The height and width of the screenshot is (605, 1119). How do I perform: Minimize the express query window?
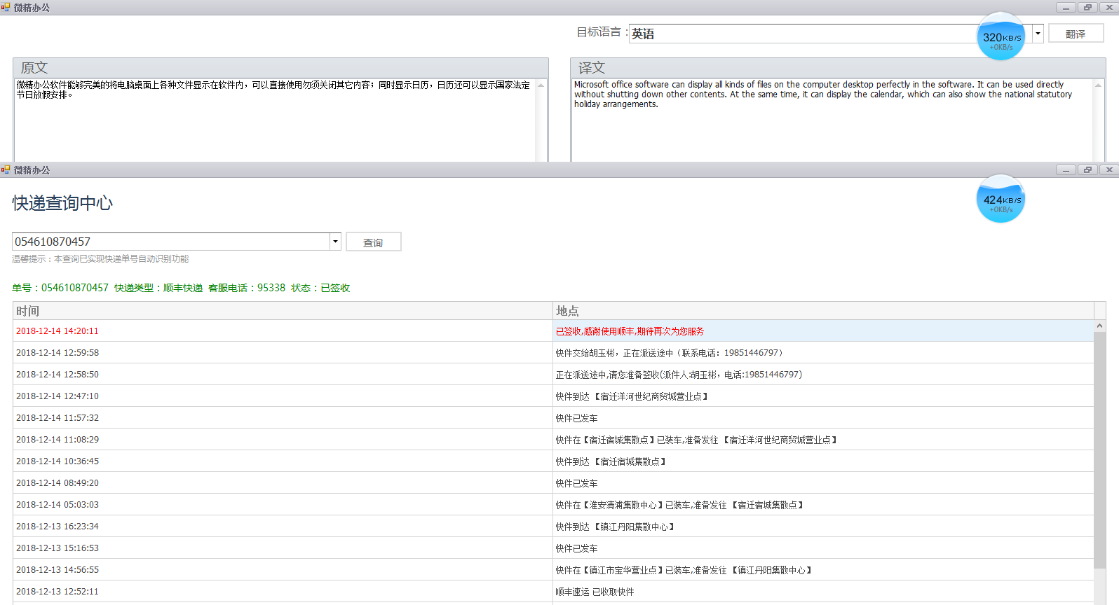(1066, 170)
